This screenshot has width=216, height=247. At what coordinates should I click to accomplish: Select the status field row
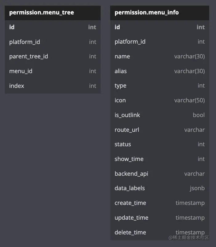[x=160, y=144]
